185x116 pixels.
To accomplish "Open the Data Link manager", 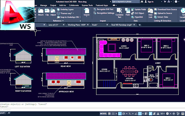I will [150, 13].
